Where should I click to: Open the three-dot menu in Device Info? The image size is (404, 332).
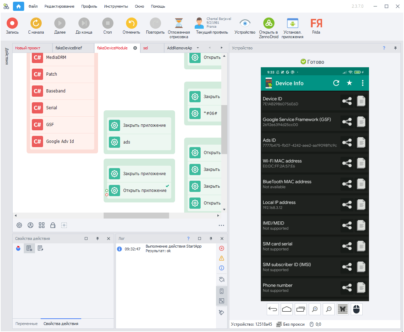(x=363, y=83)
